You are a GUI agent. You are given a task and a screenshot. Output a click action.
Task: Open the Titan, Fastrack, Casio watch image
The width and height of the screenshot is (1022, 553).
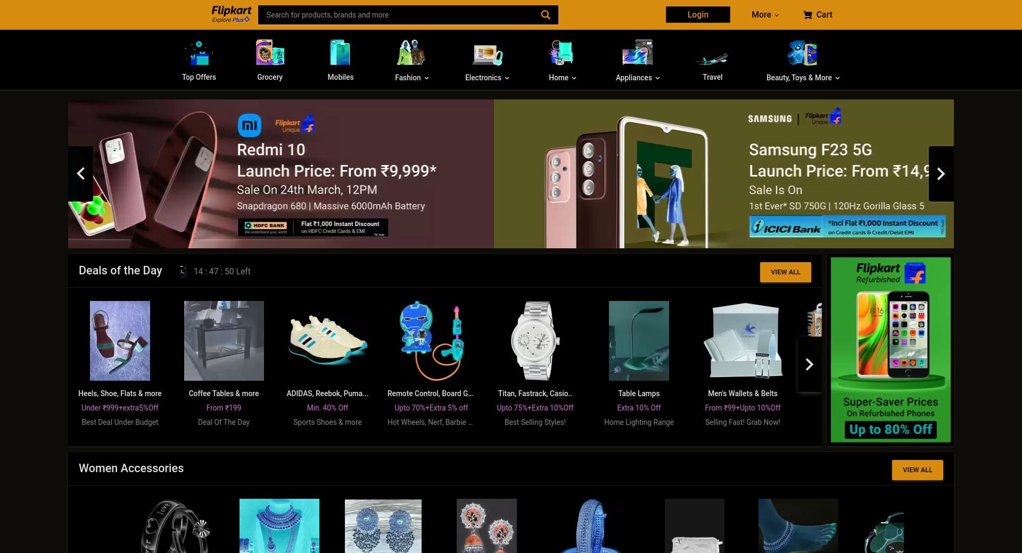[535, 341]
